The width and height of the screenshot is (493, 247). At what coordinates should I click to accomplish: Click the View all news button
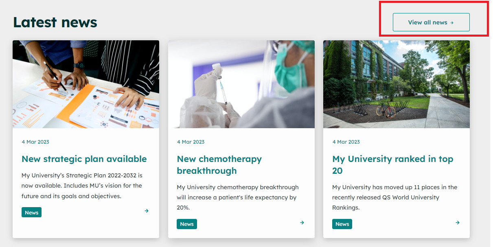coord(431,22)
